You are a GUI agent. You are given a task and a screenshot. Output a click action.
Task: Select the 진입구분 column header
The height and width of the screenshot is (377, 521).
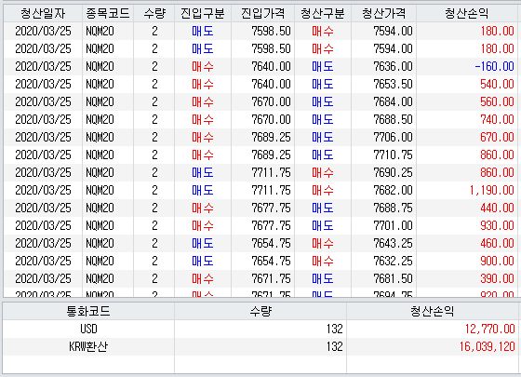click(x=203, y=13)
